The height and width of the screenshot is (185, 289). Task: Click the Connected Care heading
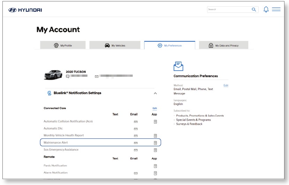pyautogui.click(x=55, y=108)
